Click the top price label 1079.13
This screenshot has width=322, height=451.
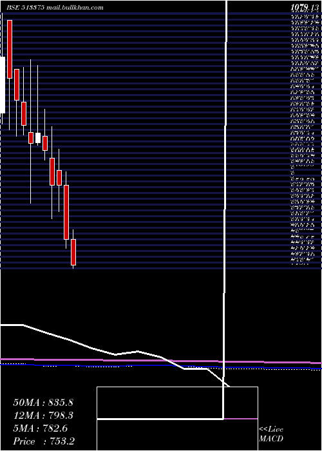pos(305,8)
